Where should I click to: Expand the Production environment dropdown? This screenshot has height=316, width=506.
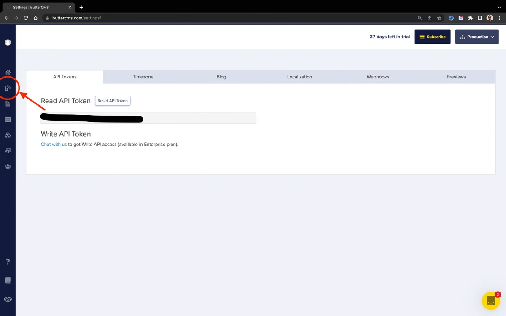pyautogui.click(x=477, y=37)
